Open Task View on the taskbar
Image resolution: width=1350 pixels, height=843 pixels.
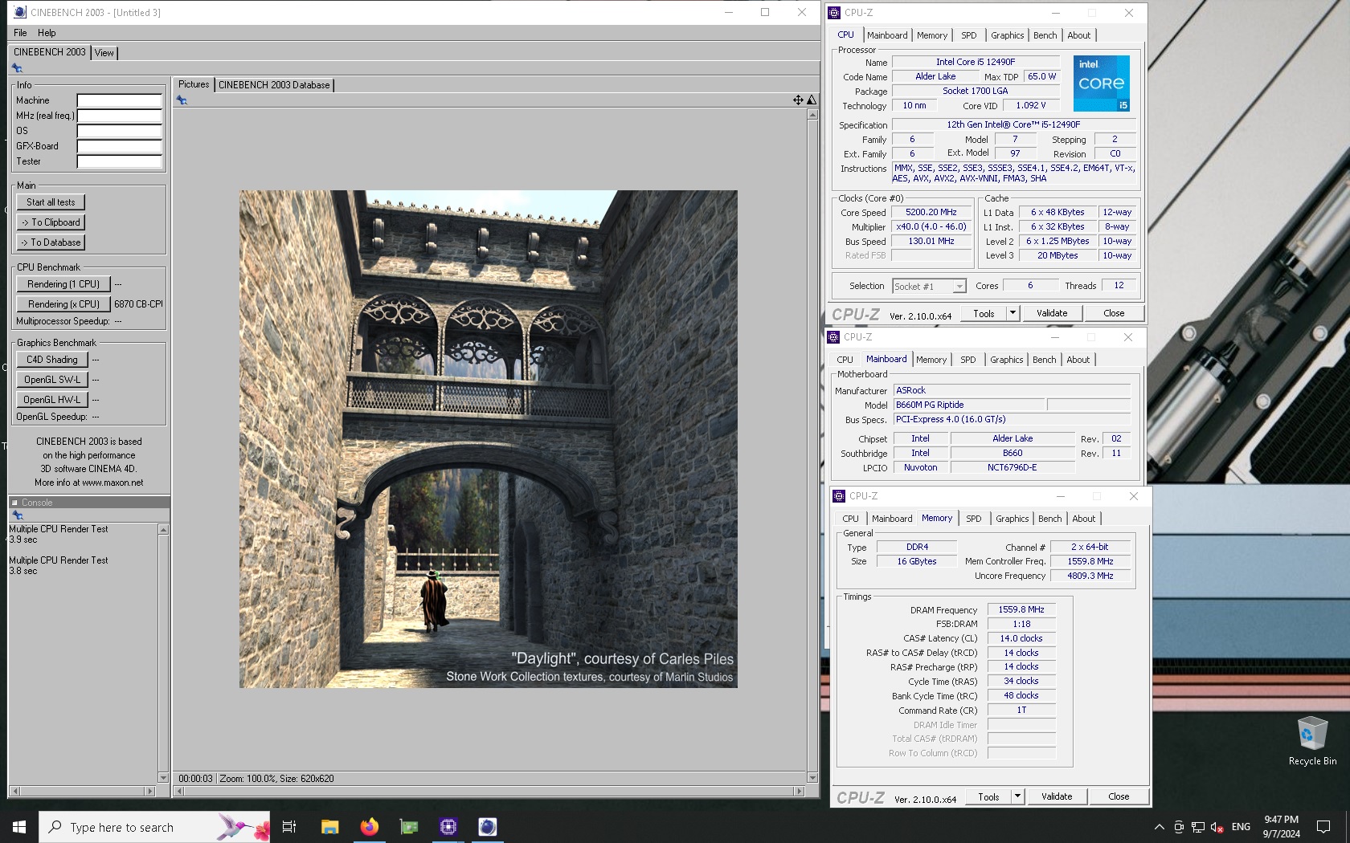tap(289, 826)
